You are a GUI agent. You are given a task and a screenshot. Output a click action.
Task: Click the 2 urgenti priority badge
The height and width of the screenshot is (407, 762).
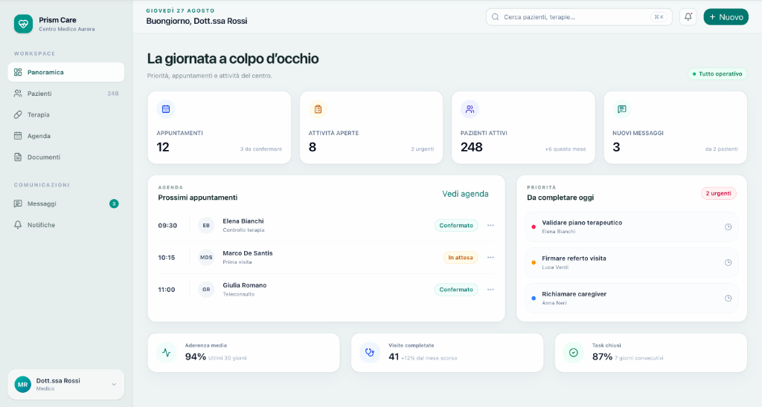pos(718,193)
